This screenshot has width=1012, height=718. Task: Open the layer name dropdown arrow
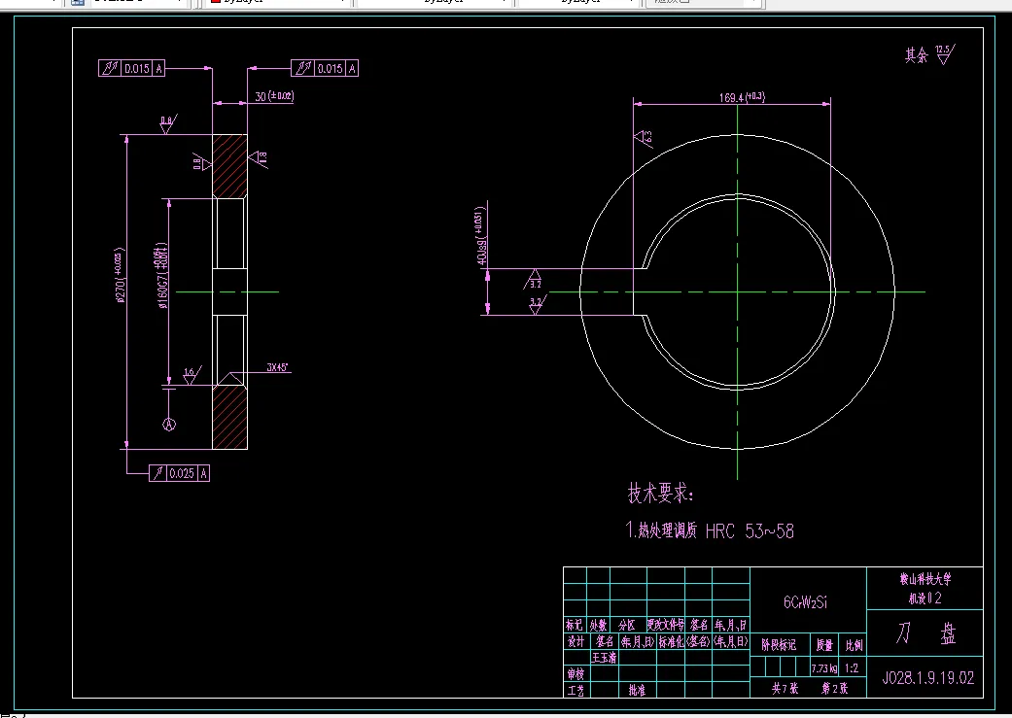tap(179, 3)
